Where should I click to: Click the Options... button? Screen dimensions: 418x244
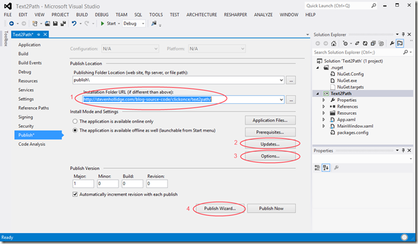(270, 156)
